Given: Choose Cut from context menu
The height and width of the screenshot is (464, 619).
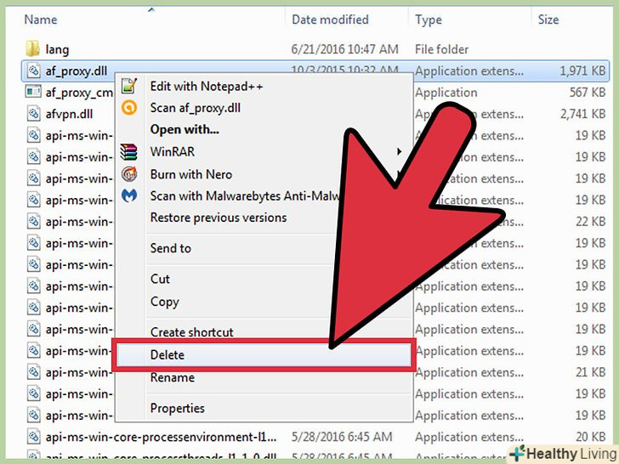Looking at the screenshot, I should (160, 279).
